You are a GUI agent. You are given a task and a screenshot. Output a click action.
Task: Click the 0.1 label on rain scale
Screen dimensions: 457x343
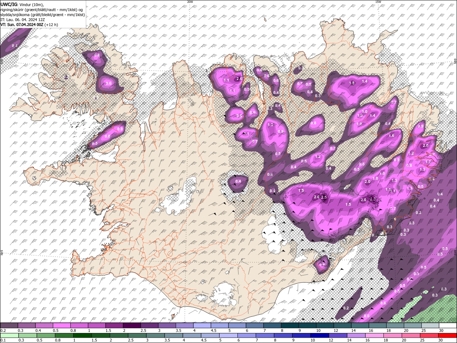[2, 340]
